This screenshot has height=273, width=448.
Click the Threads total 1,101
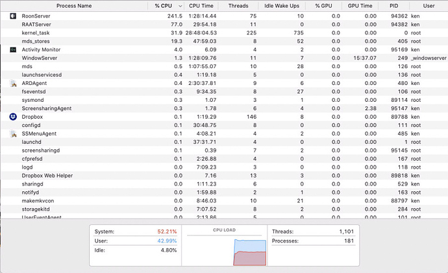tap(347, 231)
